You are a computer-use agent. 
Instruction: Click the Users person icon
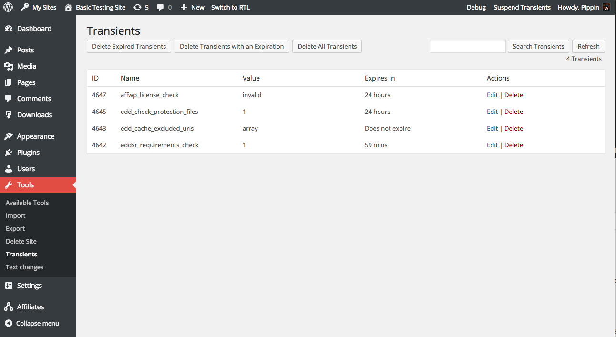(9, 169)
